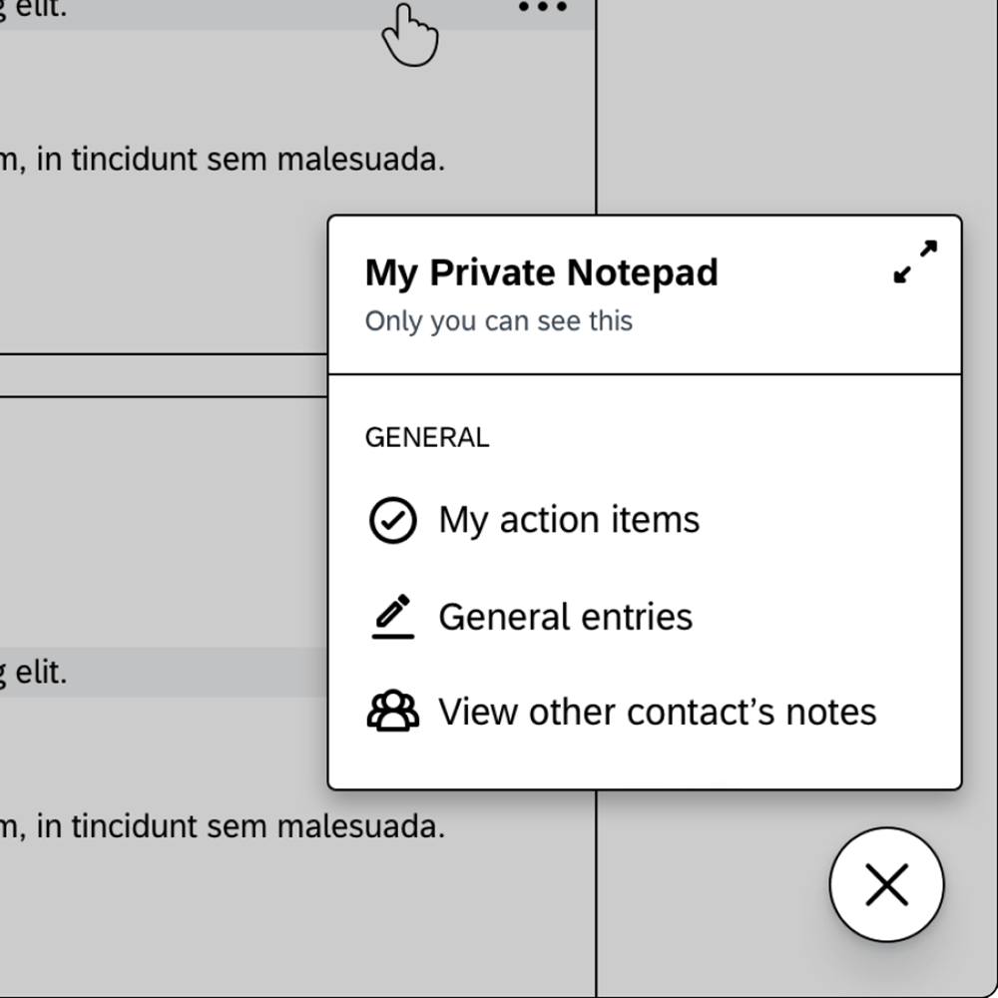This screenshot has width=998, height=998.
Task: Select View other contact's notes
Action: tap(658, 712)
